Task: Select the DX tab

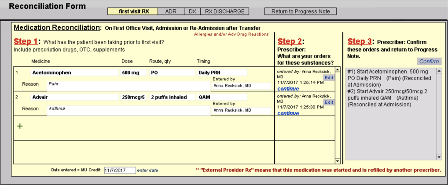Action: (192, 11)
